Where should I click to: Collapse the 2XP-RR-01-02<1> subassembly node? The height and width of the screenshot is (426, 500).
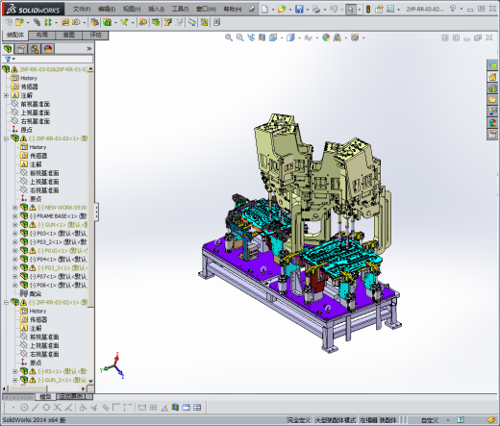coord(6,138)
